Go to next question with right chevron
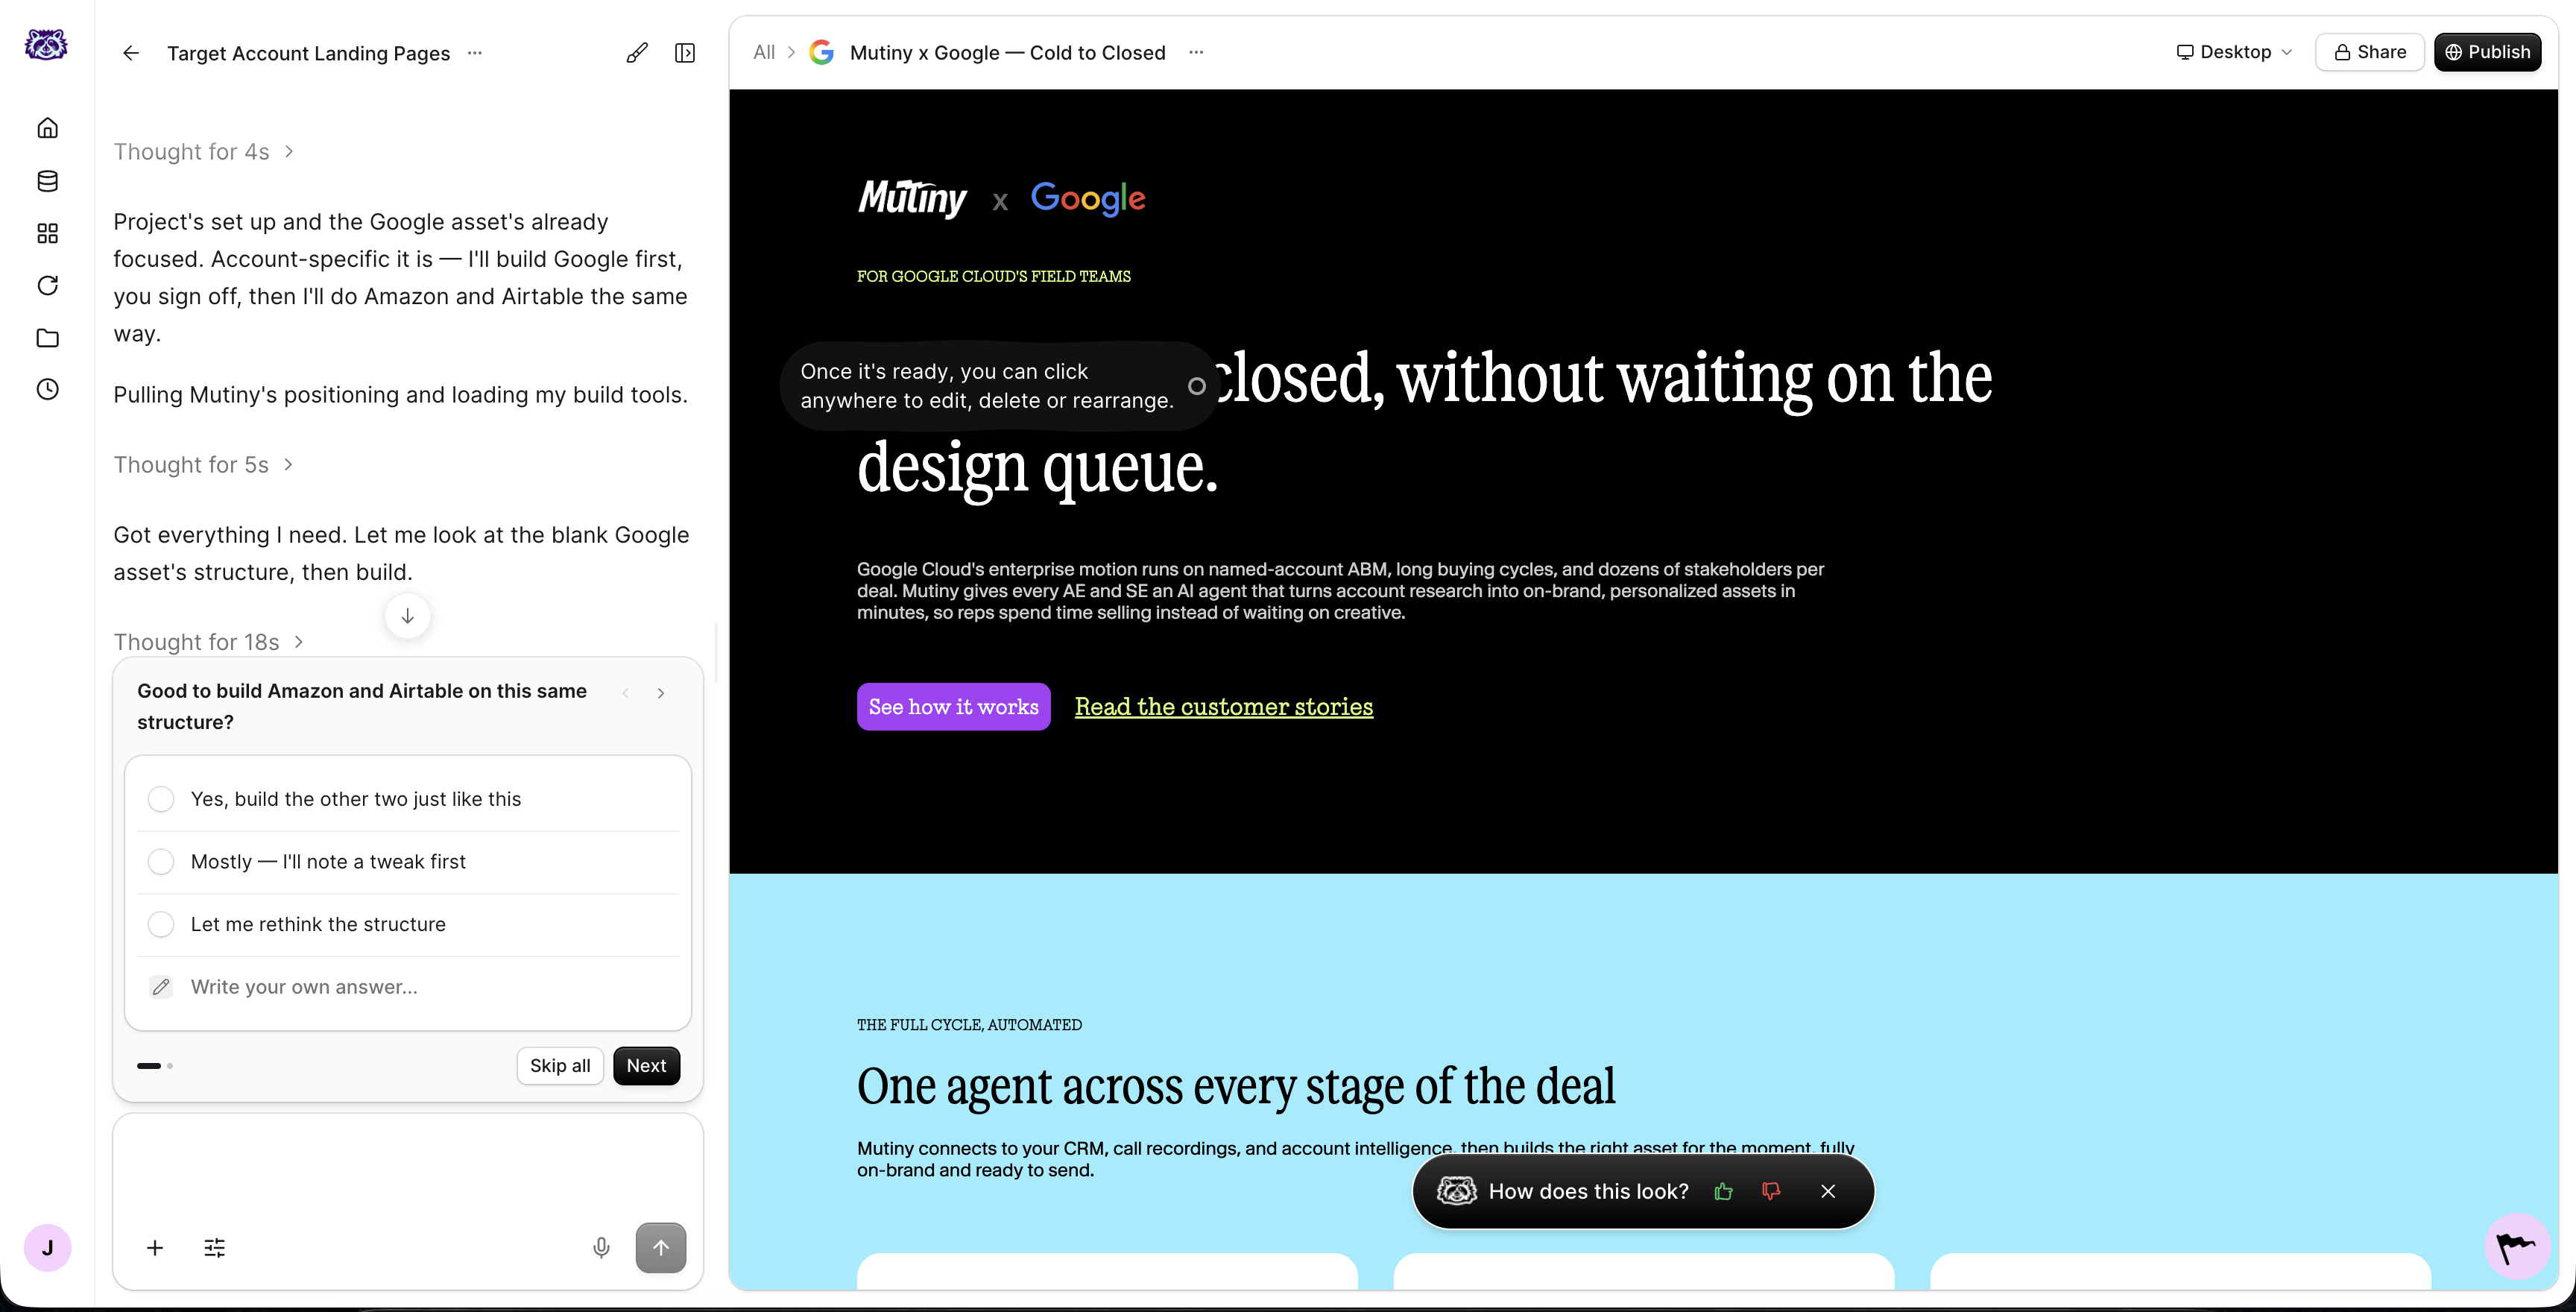2576x1312 pixels. coord(661,693)
